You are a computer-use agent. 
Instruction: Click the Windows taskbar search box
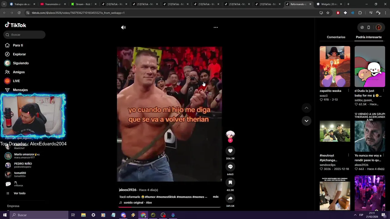[x=39, y=215]
